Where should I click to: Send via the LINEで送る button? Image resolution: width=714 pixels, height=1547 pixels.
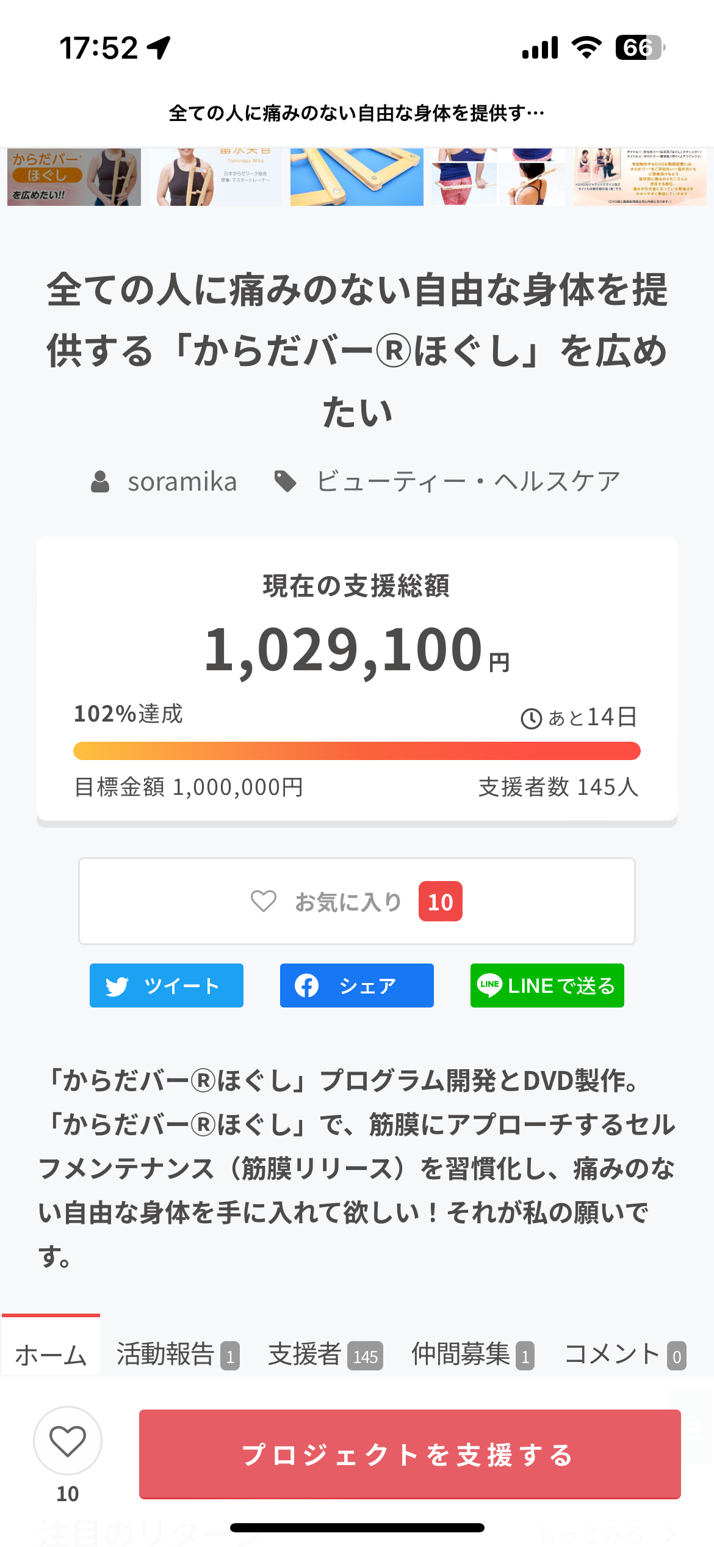click(547, 986)
